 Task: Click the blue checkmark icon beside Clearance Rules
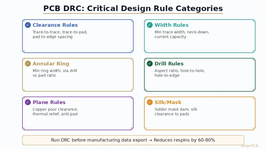28,25
